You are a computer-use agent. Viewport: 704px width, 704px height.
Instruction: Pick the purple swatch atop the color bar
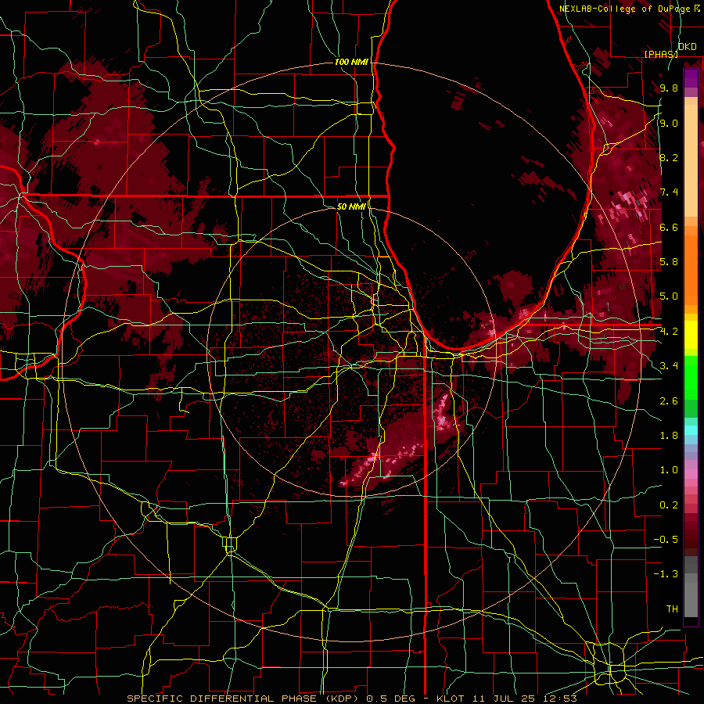tap(691, 78)
